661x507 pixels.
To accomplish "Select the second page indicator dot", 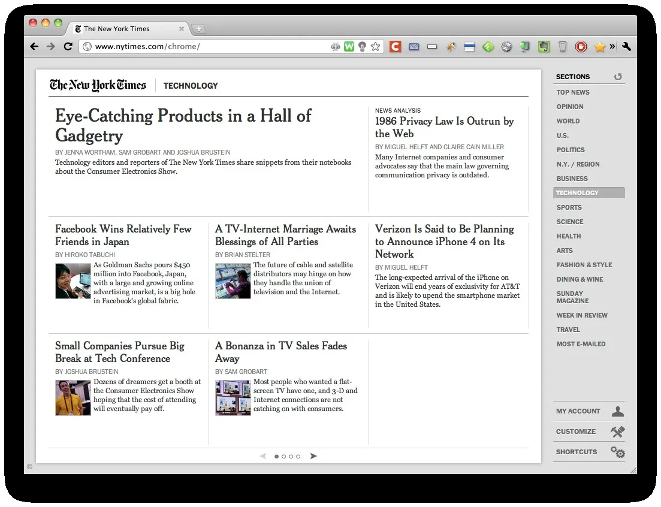I will (283, 457).
